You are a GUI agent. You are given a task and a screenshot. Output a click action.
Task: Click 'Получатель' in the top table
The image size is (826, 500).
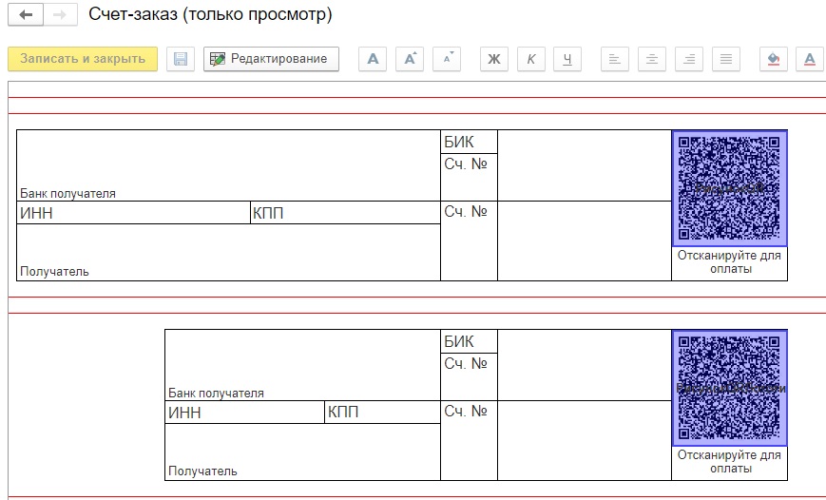coord(54,272)
